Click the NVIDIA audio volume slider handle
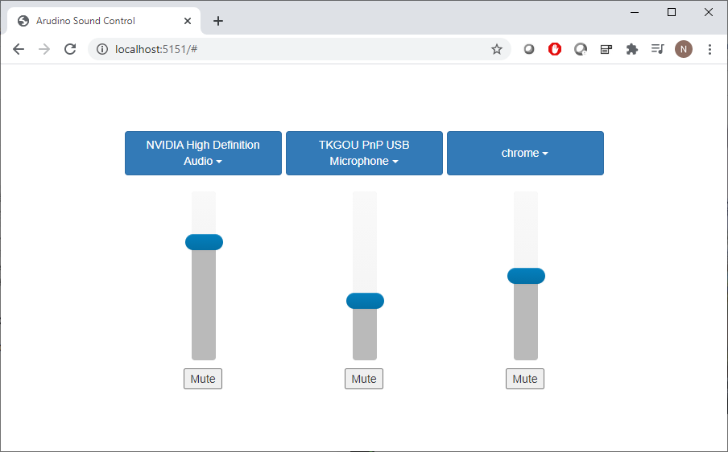The image size is (728, 452). click(204, 242)
